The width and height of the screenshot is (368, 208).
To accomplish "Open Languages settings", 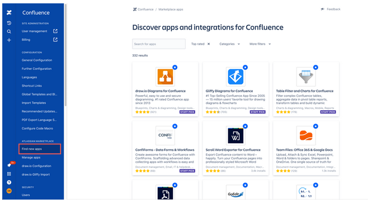I will click(x=29, y=77).
